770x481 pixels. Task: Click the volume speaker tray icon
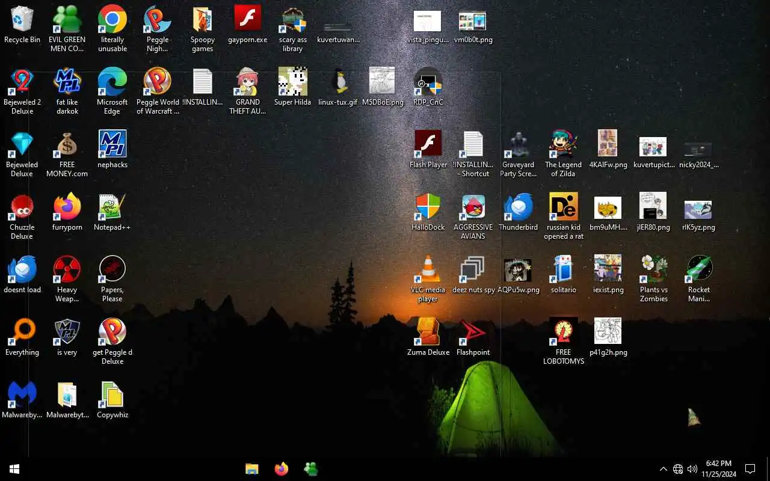692,469
